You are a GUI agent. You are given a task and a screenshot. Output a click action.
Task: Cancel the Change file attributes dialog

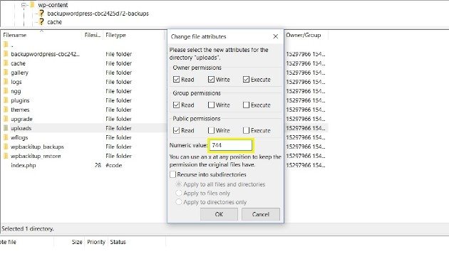[261, 214]
